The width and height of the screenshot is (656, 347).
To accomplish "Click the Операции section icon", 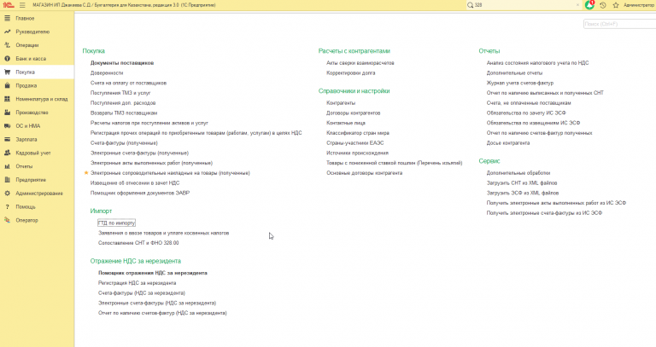I will (x=7, y=45).
